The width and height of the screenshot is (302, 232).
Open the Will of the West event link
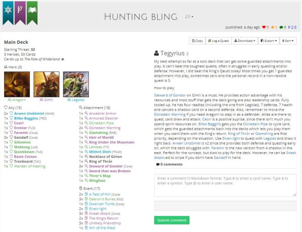pyautogui.click(x=102, y=228)
